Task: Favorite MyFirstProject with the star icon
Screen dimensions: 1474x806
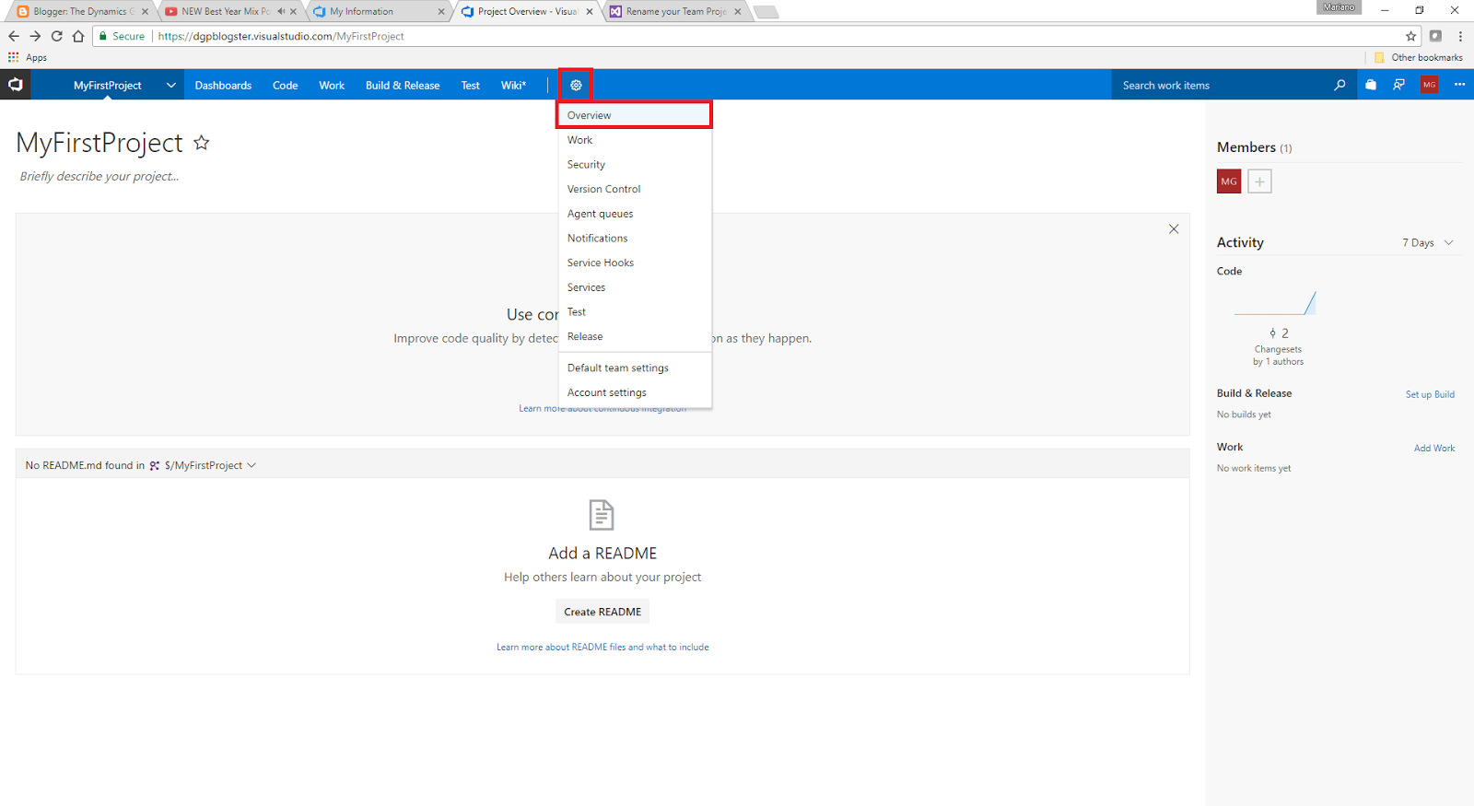Action: click(x=202, y=143)
